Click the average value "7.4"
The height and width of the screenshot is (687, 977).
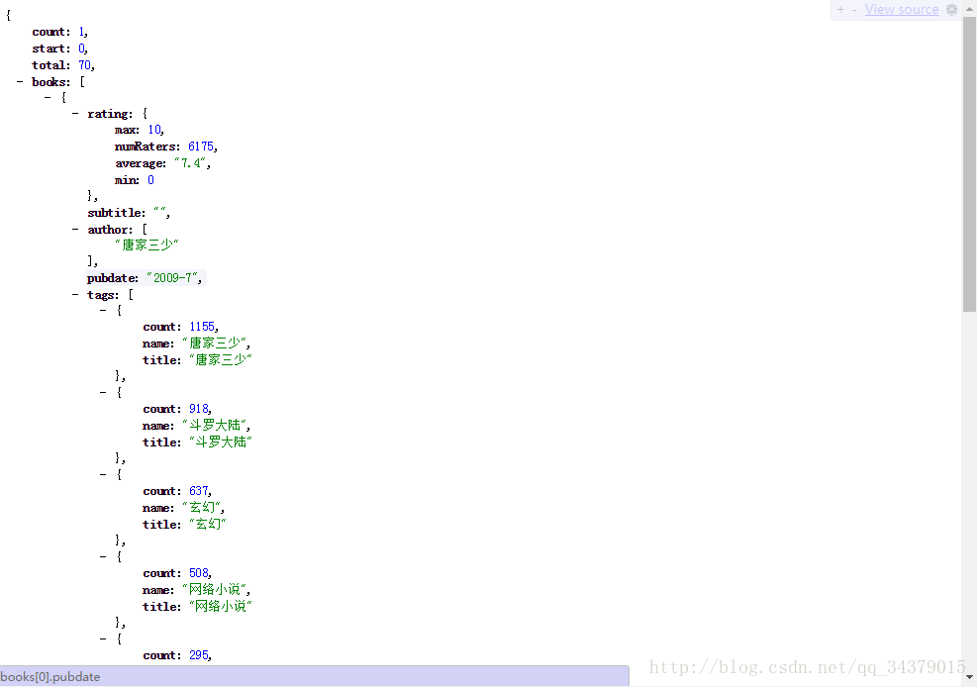[x=191, y=163]
